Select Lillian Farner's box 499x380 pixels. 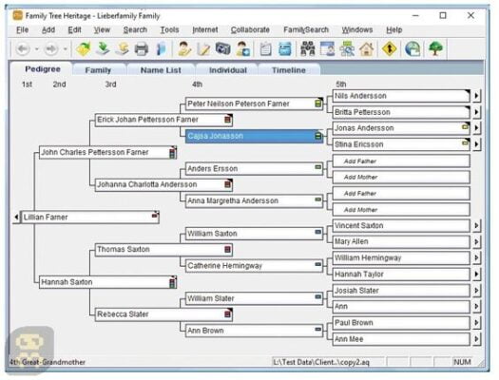(90, 218)
